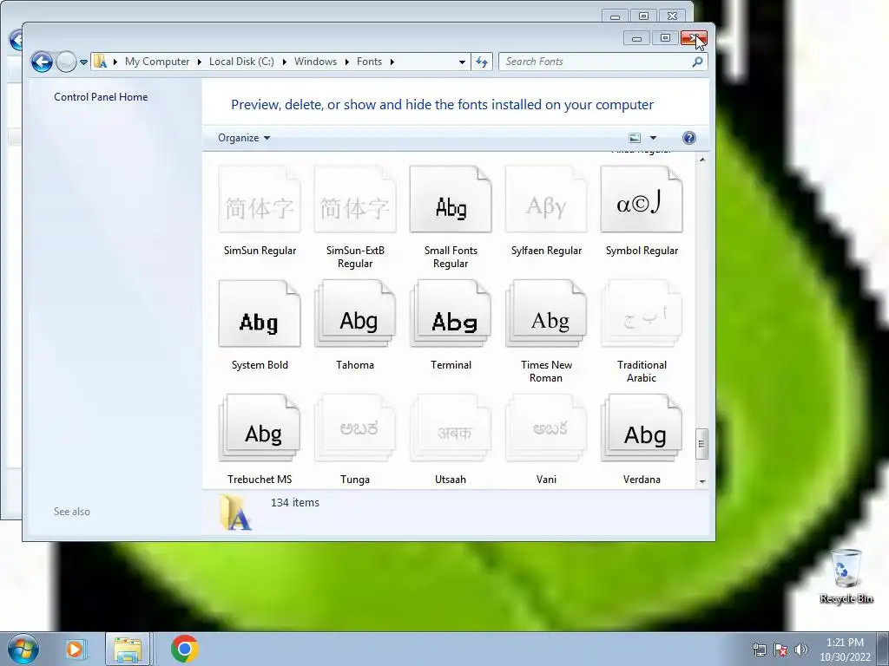Open the Help question mark icon
Image resolution: width=889 pixels, height=666 pixels.
(688, 138)
